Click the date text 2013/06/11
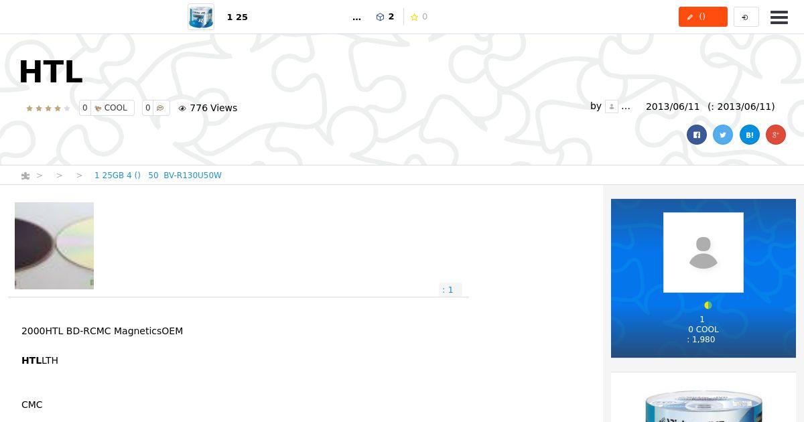Viewport: 804px width, 422px height. 673,107
